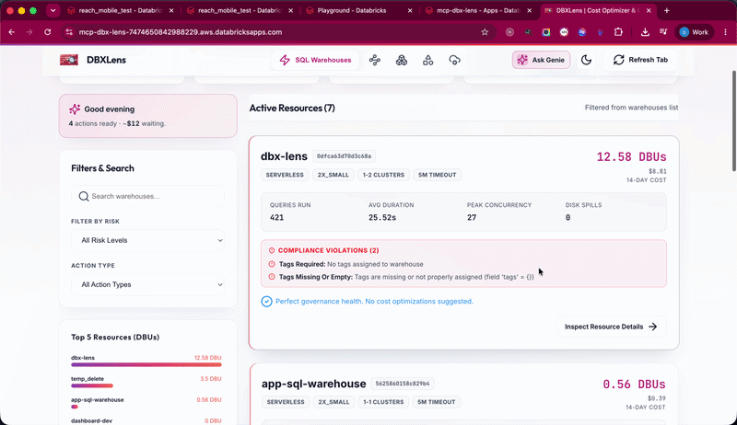The width and height of the screenshot is (737, 425).
Task: Close the DBXLens Cost Optimizer tab
Action: (649, 10)
